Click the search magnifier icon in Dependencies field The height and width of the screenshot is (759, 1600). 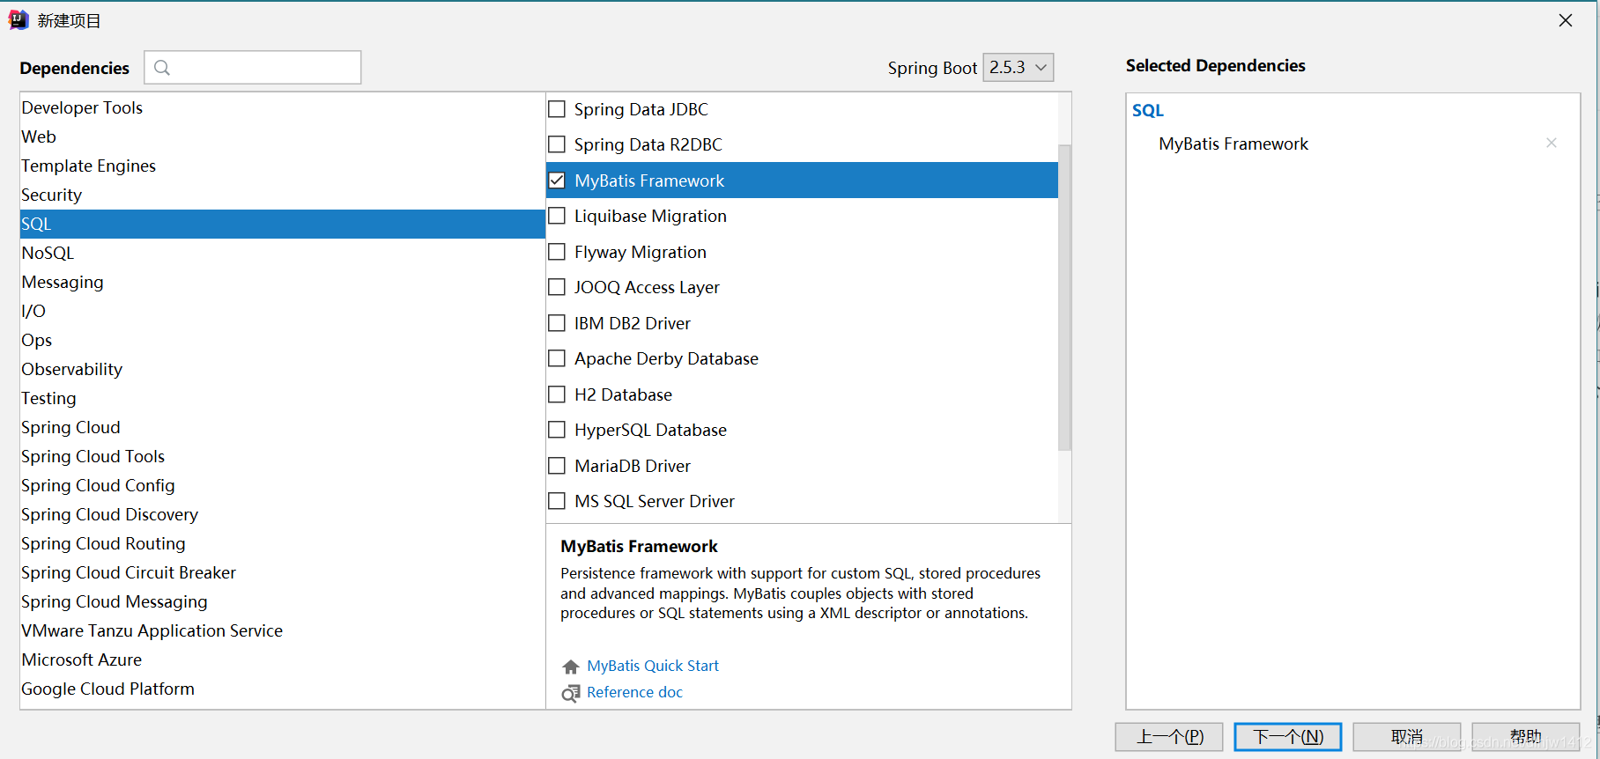point(162,68)
